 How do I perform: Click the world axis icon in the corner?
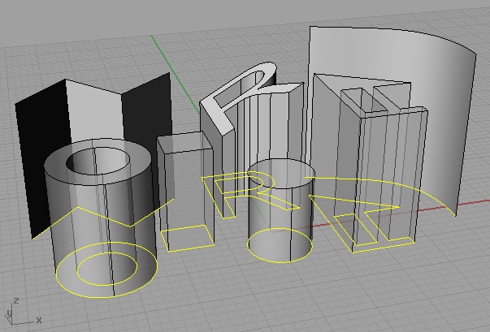(x=14, y=313)
